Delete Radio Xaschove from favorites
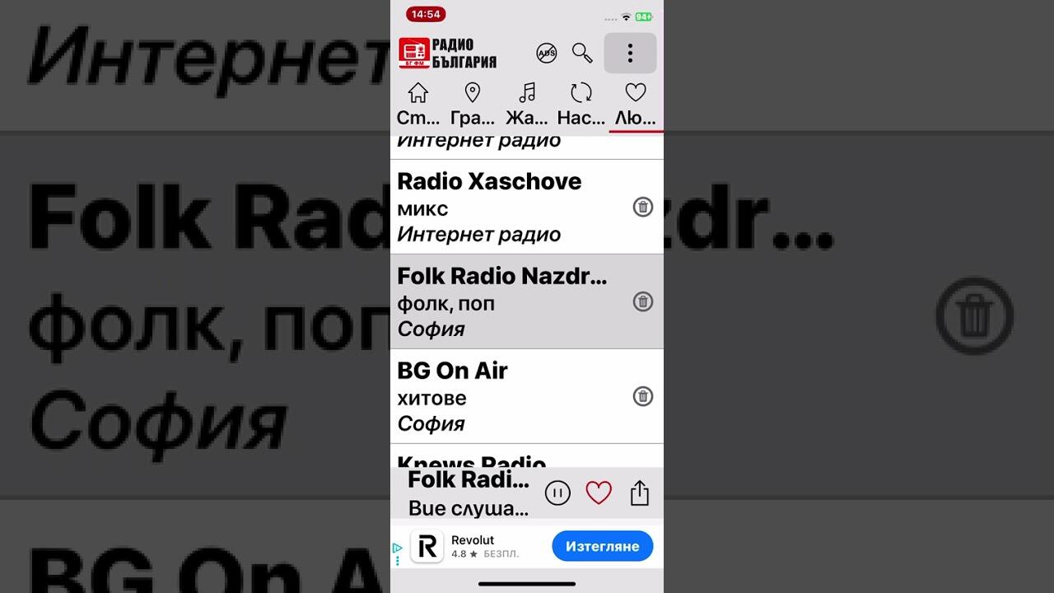This screenshot has width=1054, height=593. click(x=642, y=207)
